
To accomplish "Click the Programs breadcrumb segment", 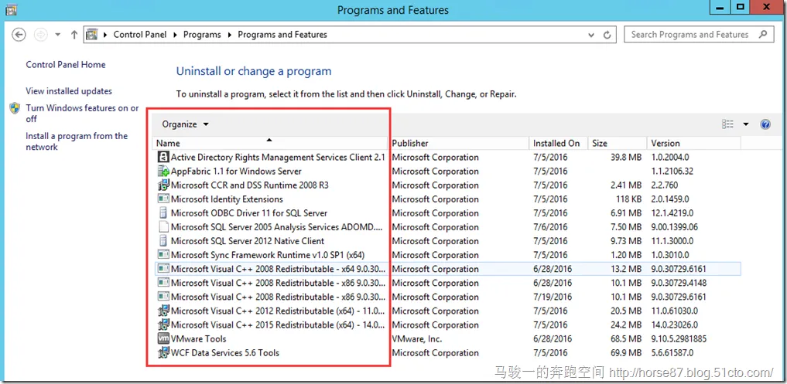I will [202, 35].
